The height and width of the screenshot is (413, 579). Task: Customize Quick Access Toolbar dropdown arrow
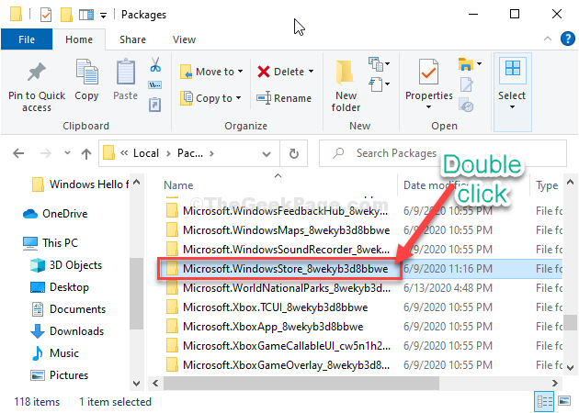pyautogui.click(x=103, y=15)
